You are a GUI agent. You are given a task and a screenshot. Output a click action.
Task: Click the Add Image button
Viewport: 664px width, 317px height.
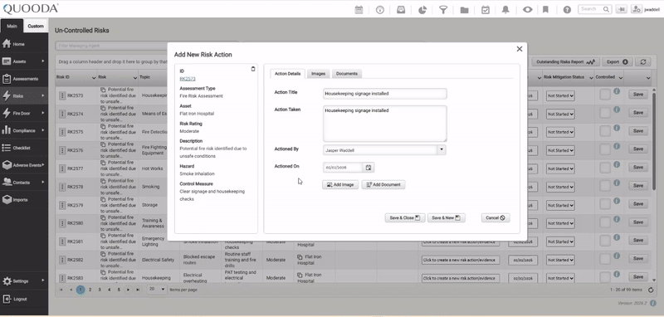click(x=340, y=185)
